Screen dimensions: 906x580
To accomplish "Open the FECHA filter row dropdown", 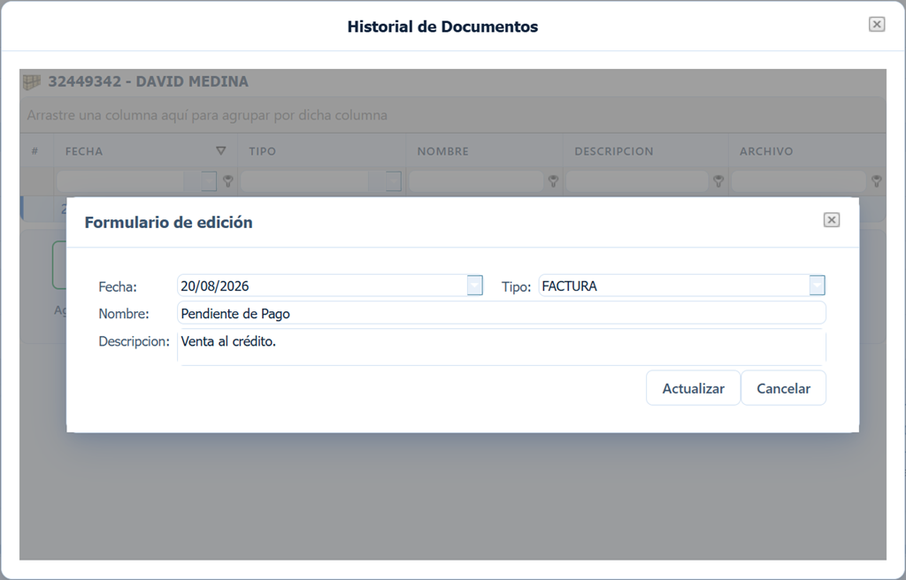I will click(209, 181).
